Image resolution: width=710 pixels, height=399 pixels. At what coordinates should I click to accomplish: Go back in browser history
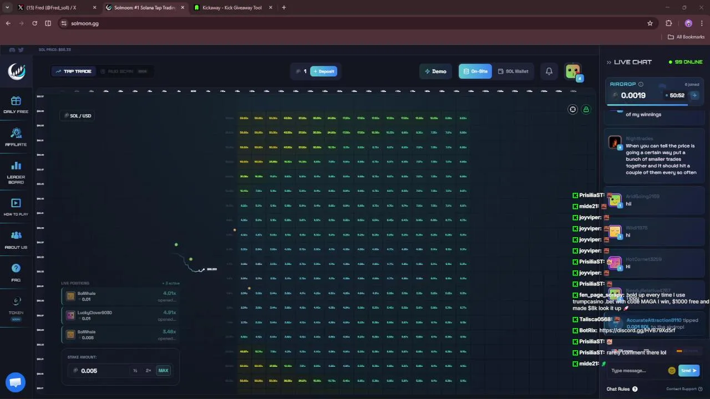tap(8, 23)
